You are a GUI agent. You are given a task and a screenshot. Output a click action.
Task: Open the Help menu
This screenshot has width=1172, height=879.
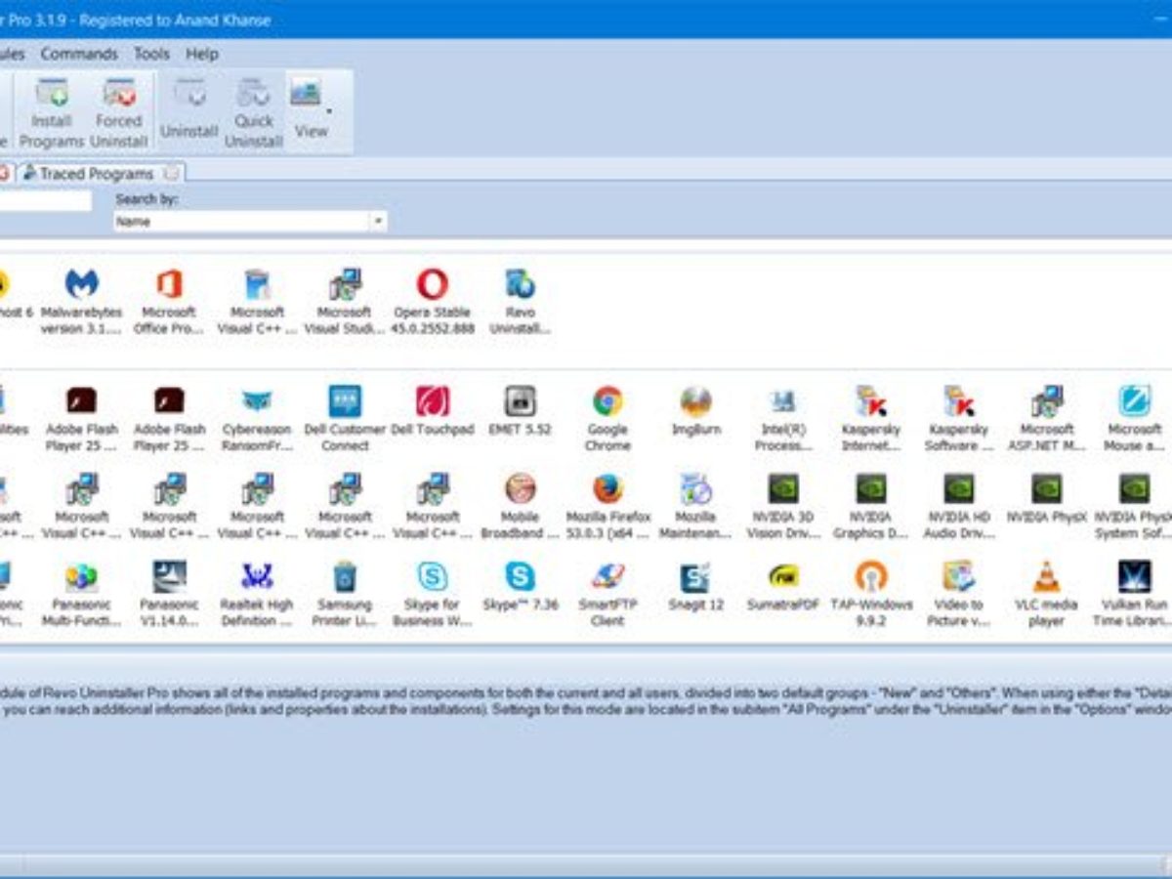[x=202, y=54]
